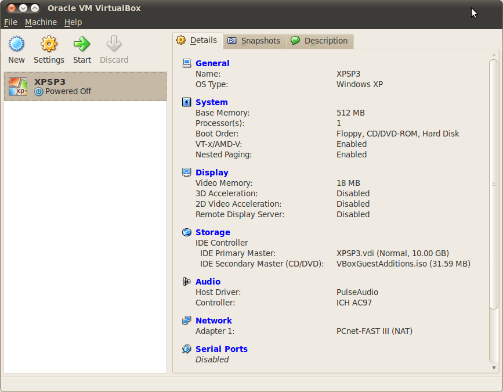The width and height of the screenshot is (503, 392).
Task: Open the File menu
Action: click(x=10, y=22)
